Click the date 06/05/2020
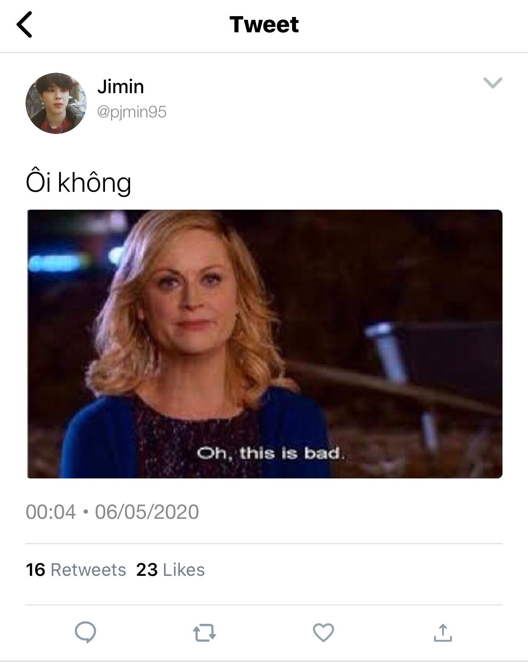The height and width of the screenshot is (663, 528). coord(147,512)
